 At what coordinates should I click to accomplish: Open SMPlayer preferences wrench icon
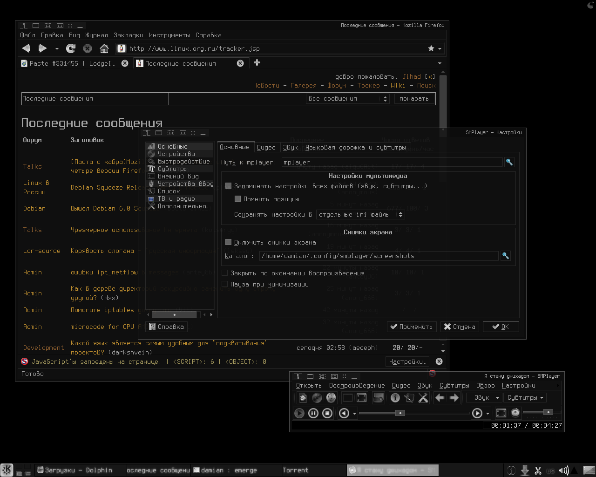[423, 397]
